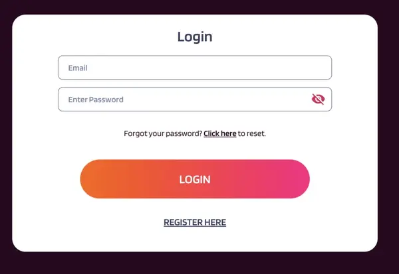Viewport: 399px width, 274px height.
Task: Select the Enter Password field
Action: pyautogui.click(x=195, y=100)
